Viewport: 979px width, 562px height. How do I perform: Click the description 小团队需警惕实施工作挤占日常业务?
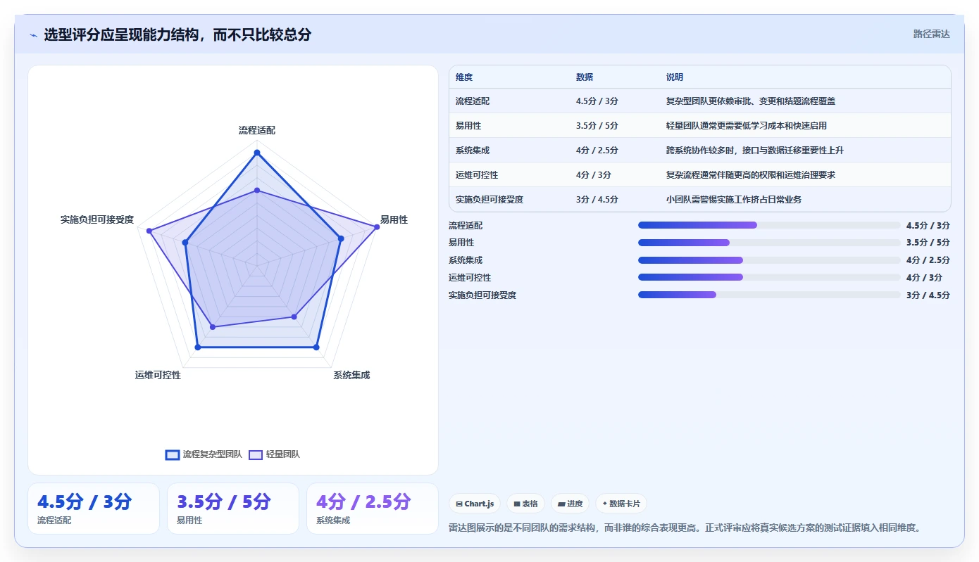[734, 200]
